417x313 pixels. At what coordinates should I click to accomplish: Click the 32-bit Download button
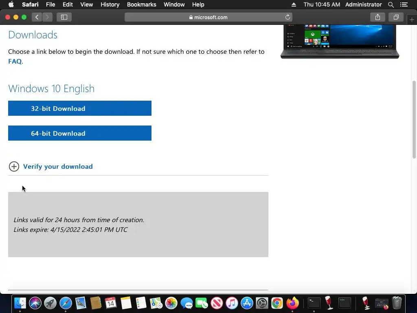(80, 108)
